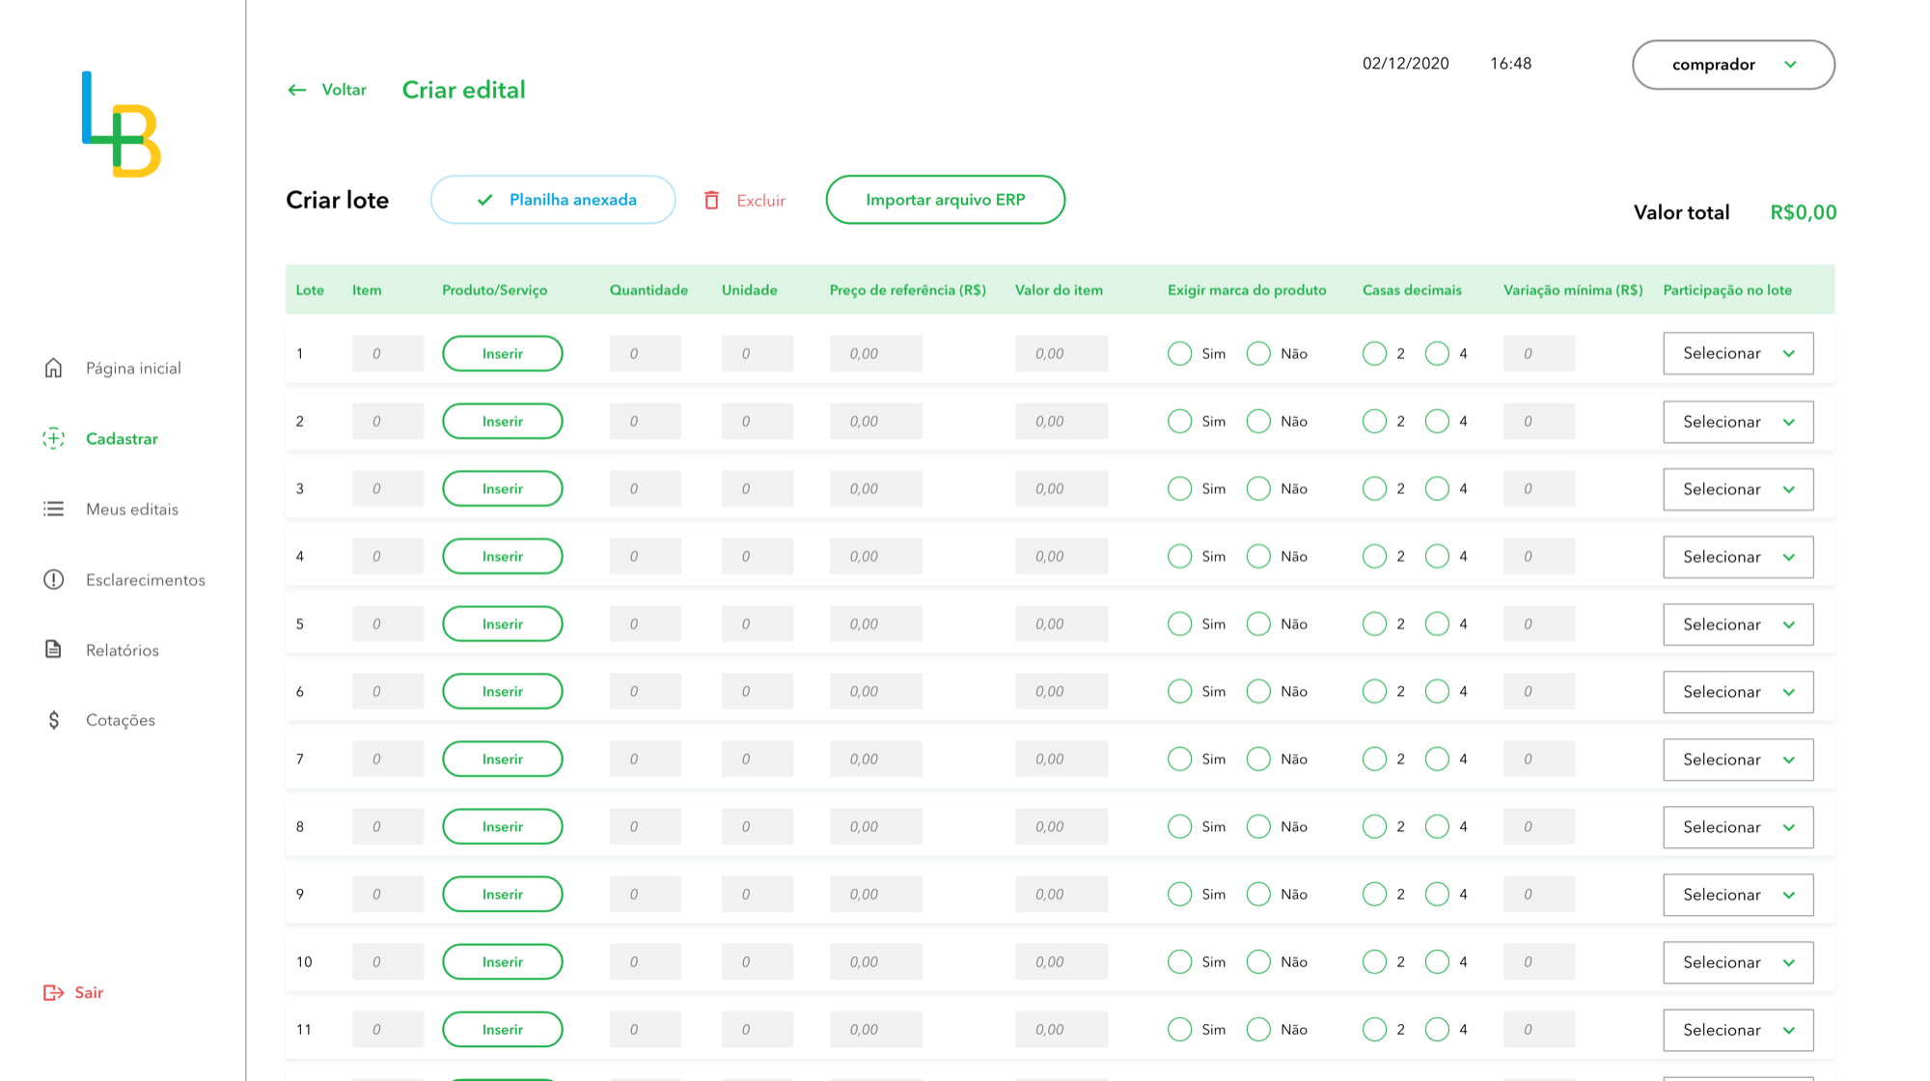1930x1081 pixels.
Task: Click the date 02/12/2020
Action: pyautogui.click(x=1406, y=64)
